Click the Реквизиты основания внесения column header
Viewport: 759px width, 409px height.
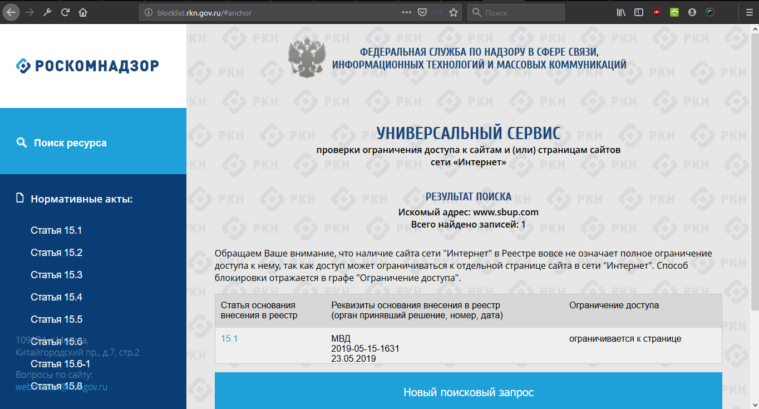(x=417, y=311)
